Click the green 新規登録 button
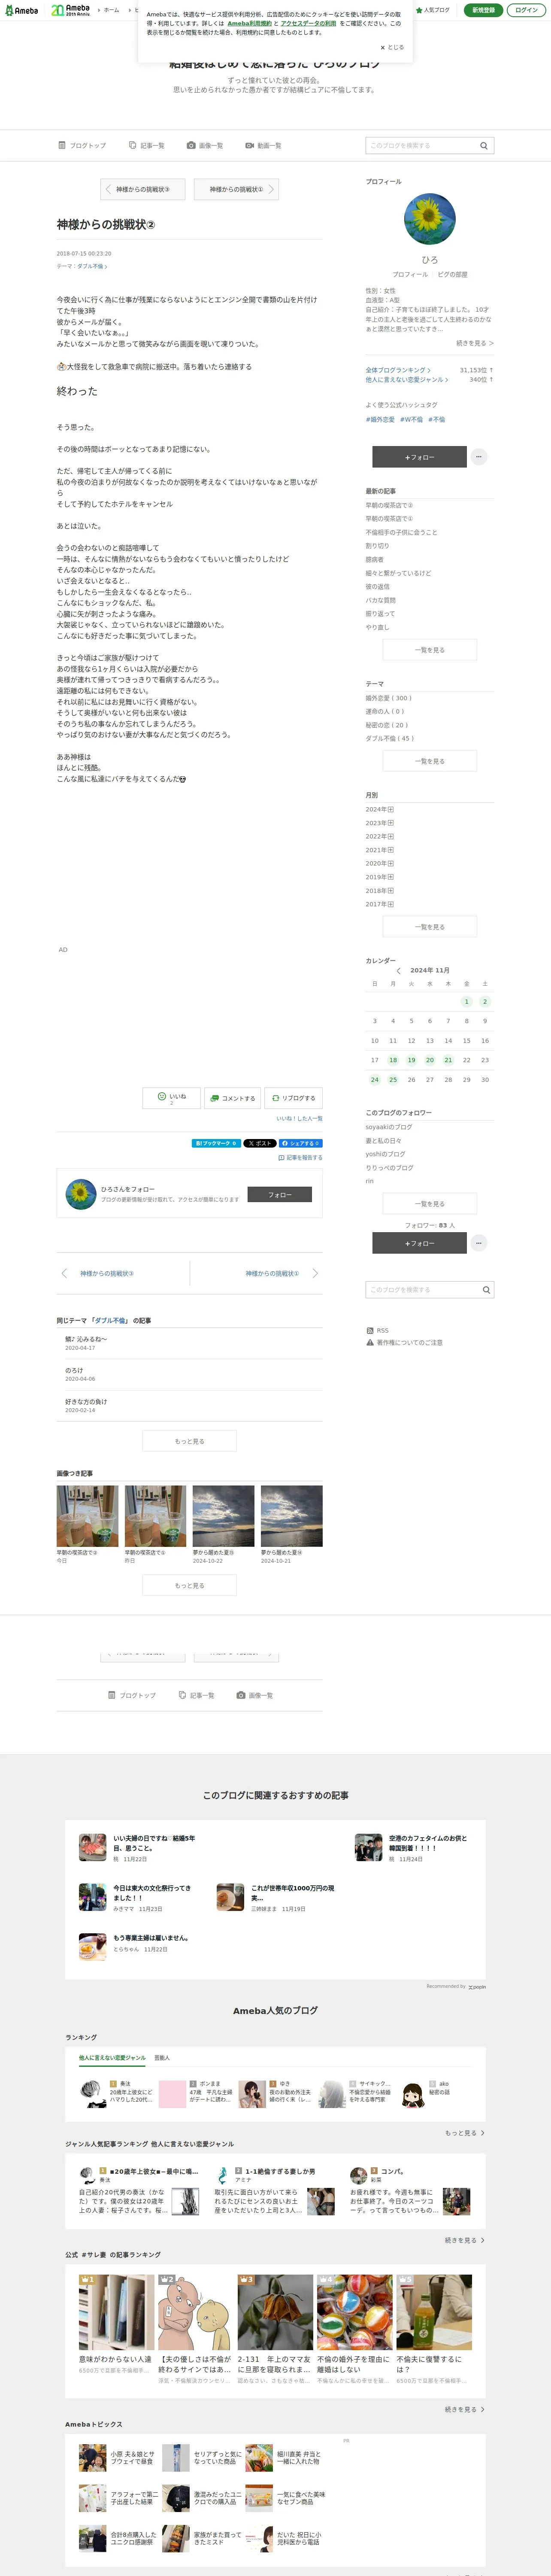Screen dimensions: 551x2576 point(483,10)
